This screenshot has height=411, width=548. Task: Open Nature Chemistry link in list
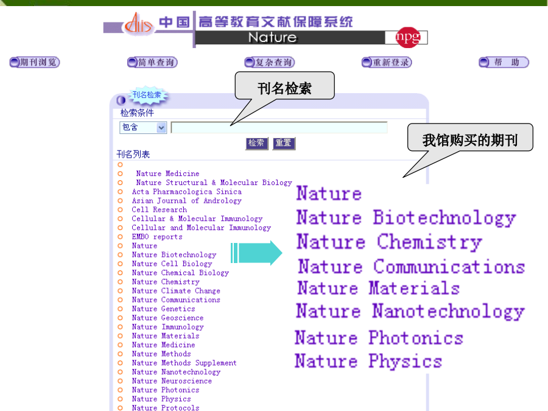coord(166,282)
